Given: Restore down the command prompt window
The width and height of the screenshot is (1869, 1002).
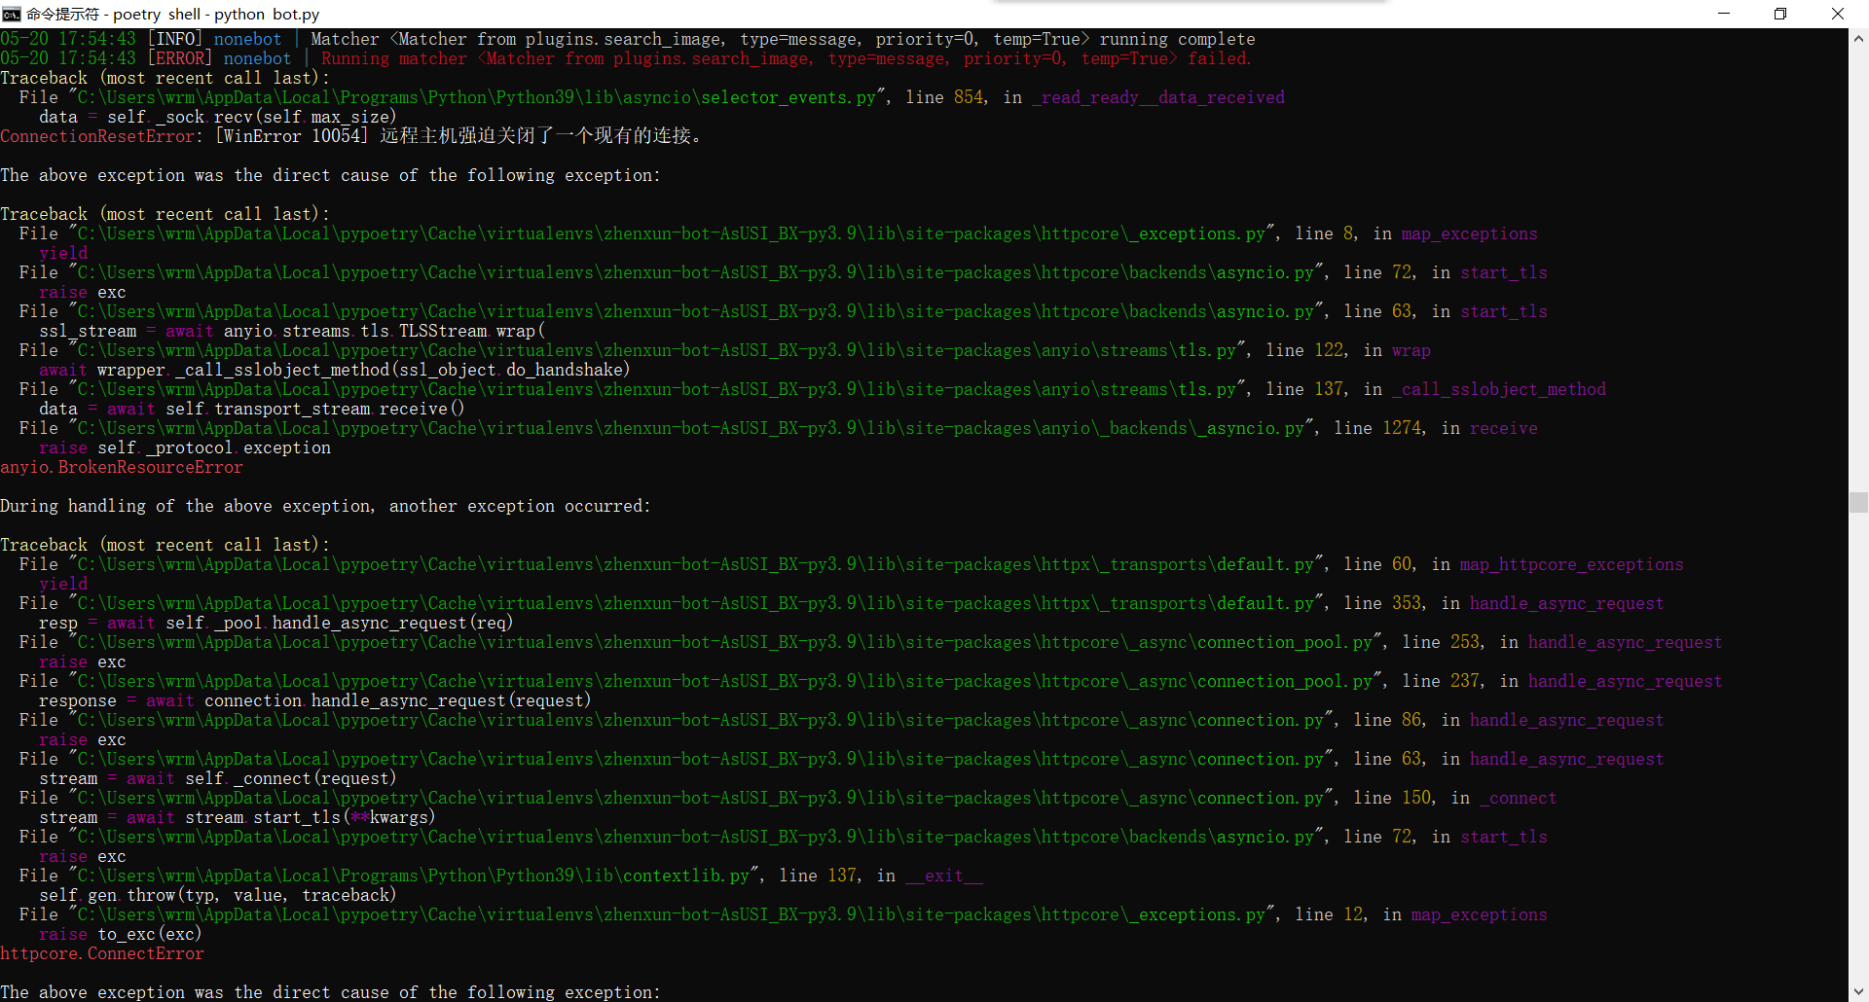Looking at the screenshot, I should point(1780,14).
